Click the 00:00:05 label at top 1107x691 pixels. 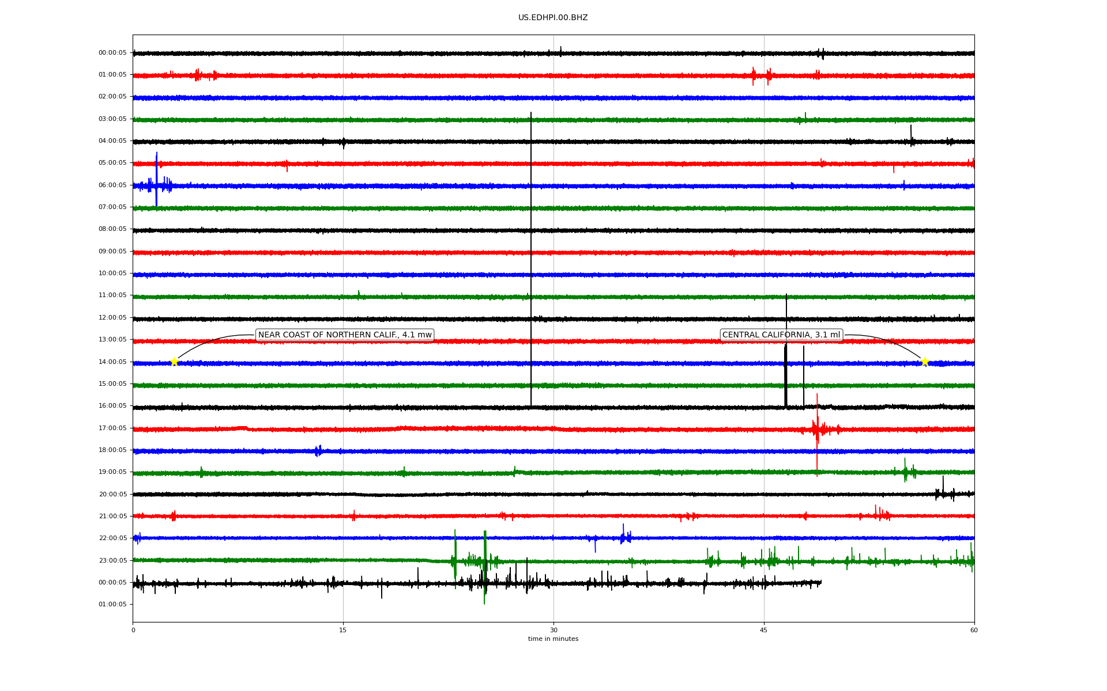pos(112,53)
